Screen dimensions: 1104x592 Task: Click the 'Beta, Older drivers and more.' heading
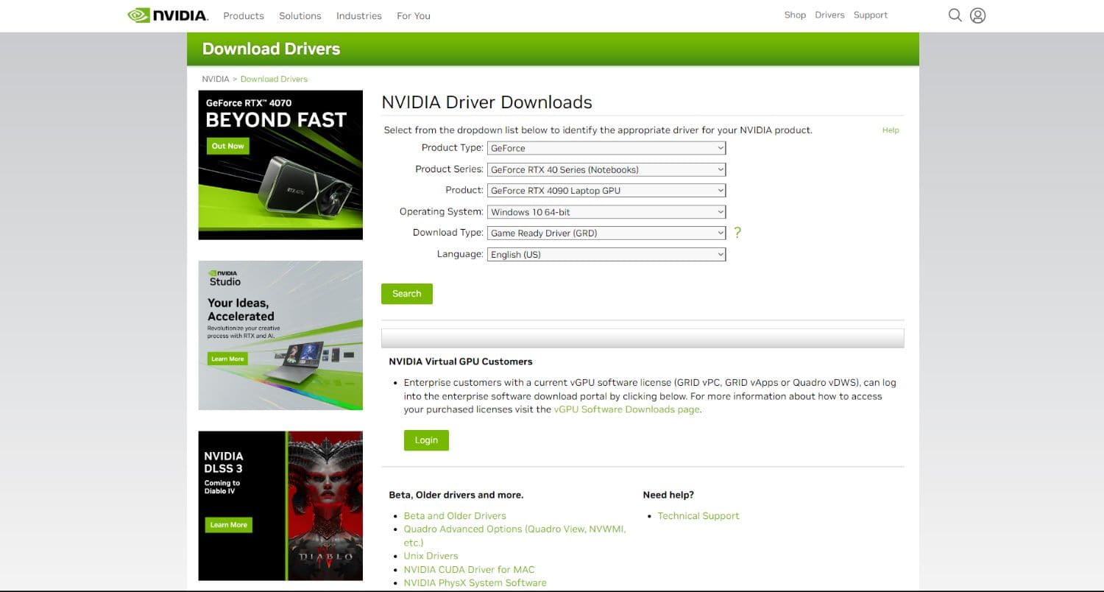(x=456, y=495)
